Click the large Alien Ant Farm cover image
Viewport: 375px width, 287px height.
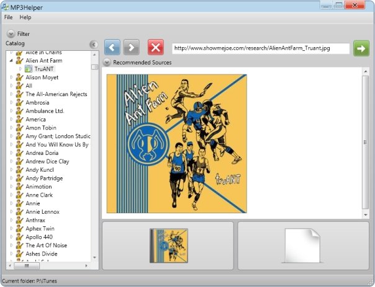[177, 144]
